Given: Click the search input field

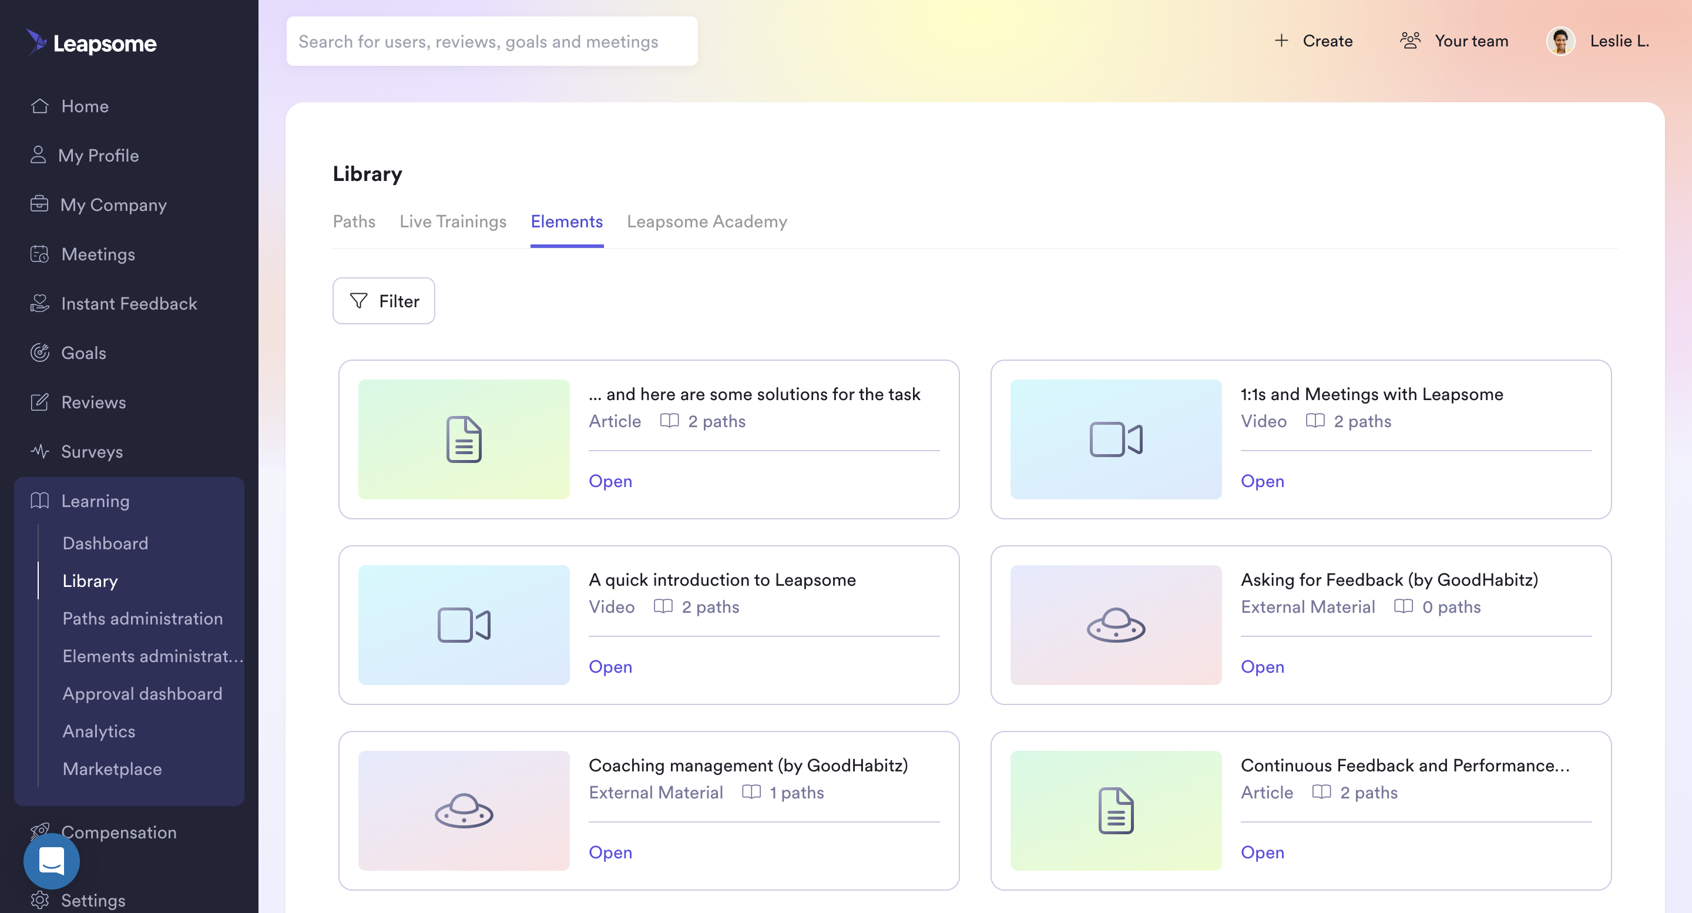Looking at the screenshot, I should (492, 41).
